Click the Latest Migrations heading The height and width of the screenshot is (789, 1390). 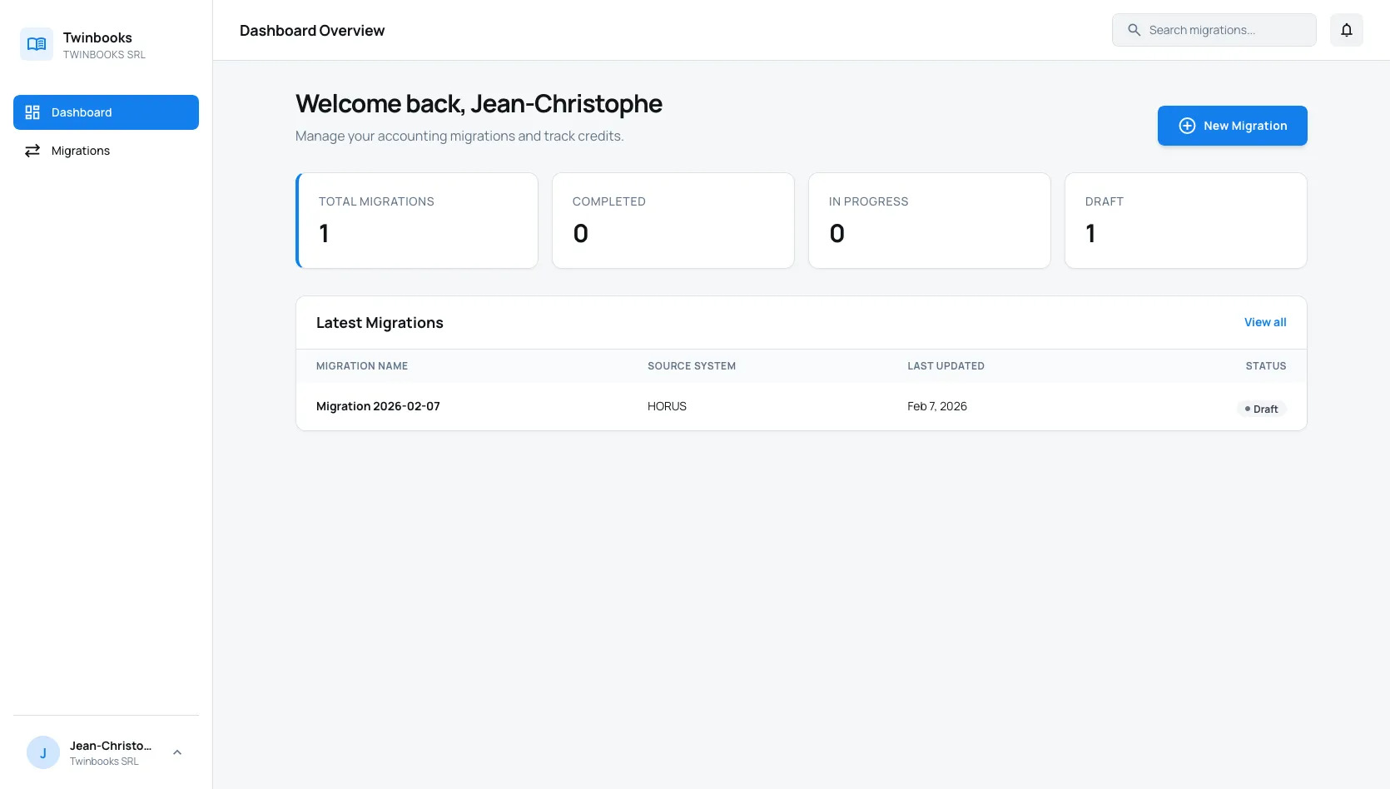[380, 323]
